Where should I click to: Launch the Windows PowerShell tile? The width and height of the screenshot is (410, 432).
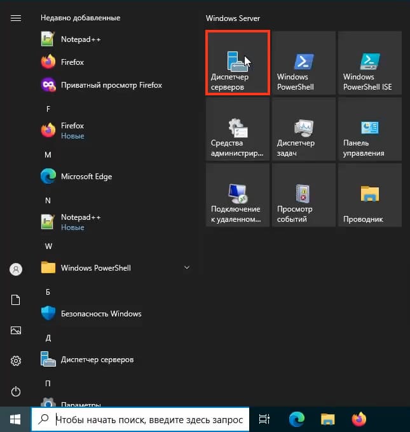click(304, 63)
